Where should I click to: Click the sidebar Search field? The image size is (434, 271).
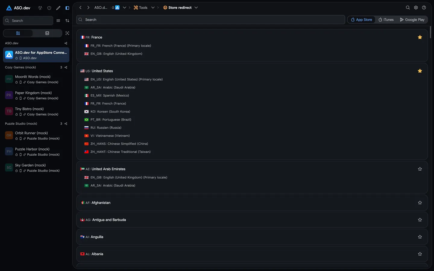[28, 21]
